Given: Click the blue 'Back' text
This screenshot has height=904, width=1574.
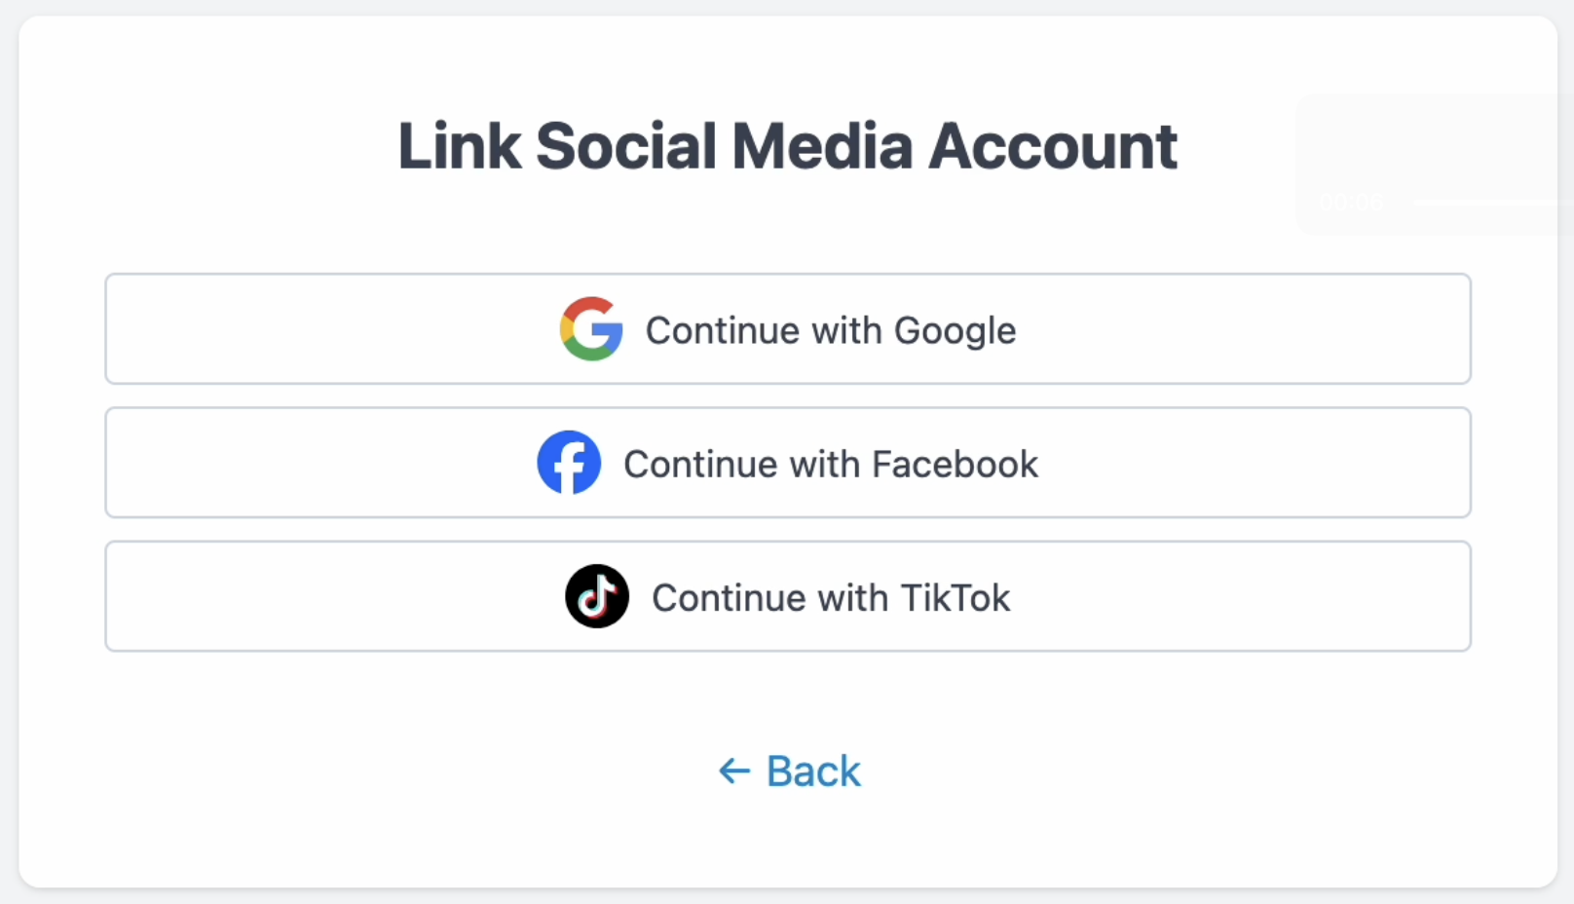Looking at the screenshot, I should pyautogui.click(x=814, y=772).
